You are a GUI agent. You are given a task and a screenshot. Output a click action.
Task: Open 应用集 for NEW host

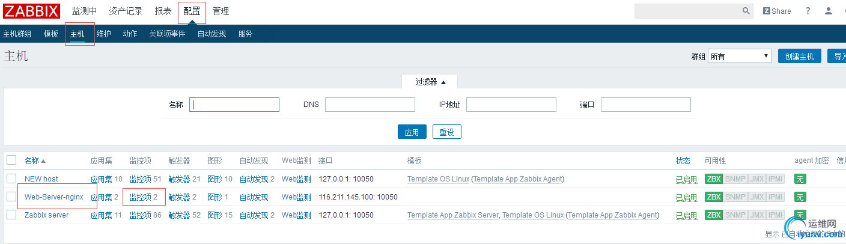[101, 178]
